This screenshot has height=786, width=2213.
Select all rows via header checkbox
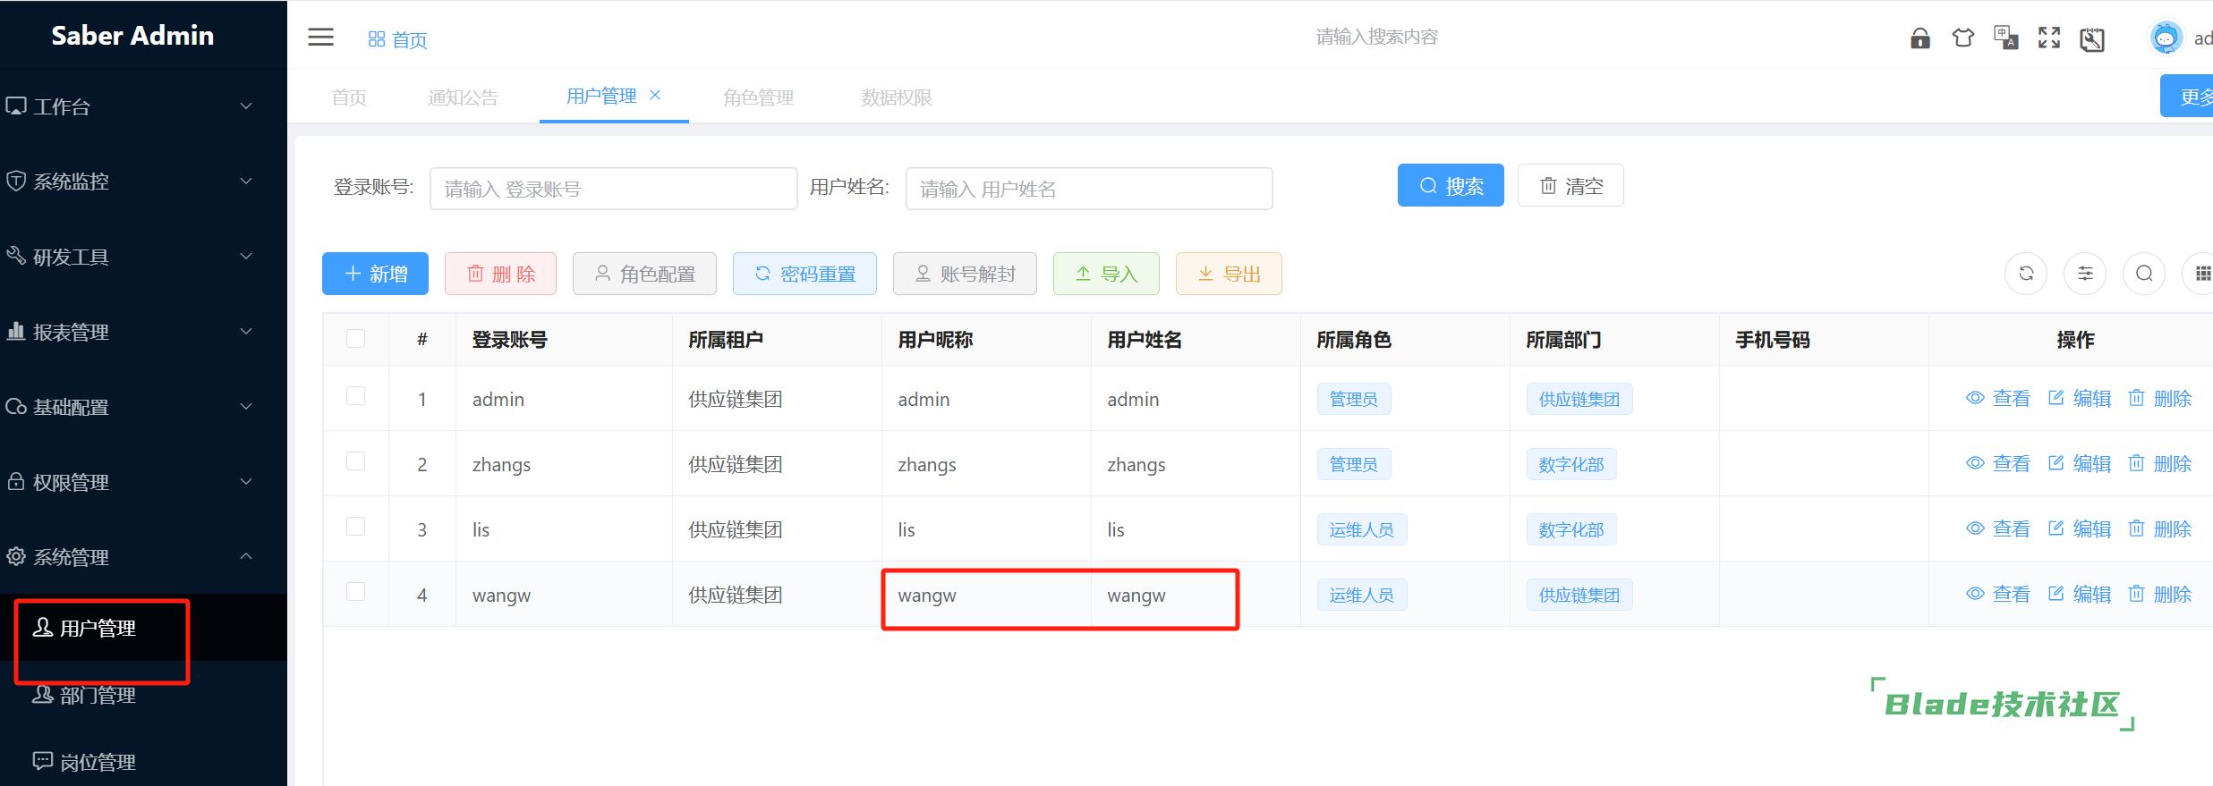(x=355, y=339)
